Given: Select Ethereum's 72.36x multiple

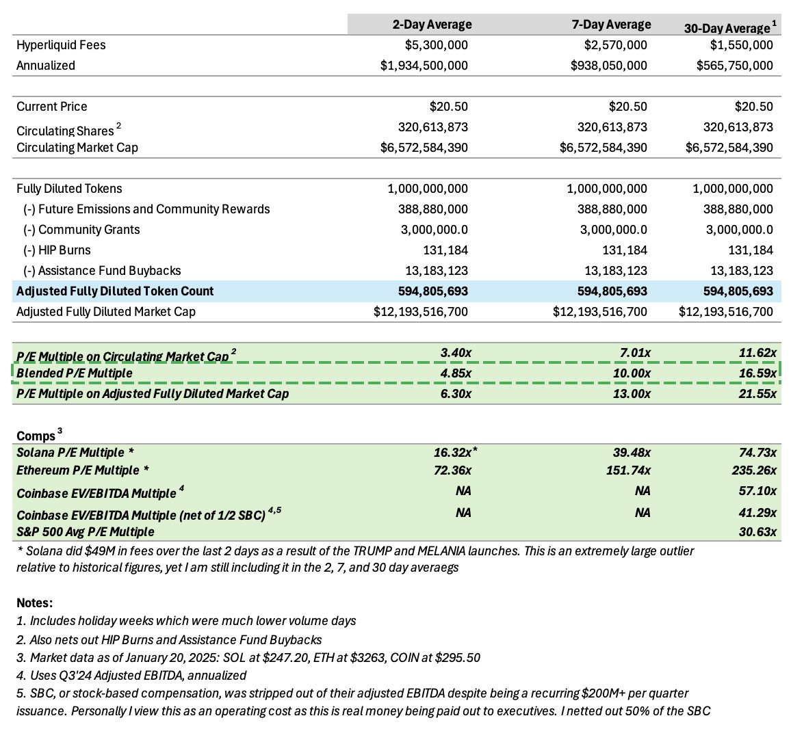Looking at the screenshot, I should coord(452,470).
